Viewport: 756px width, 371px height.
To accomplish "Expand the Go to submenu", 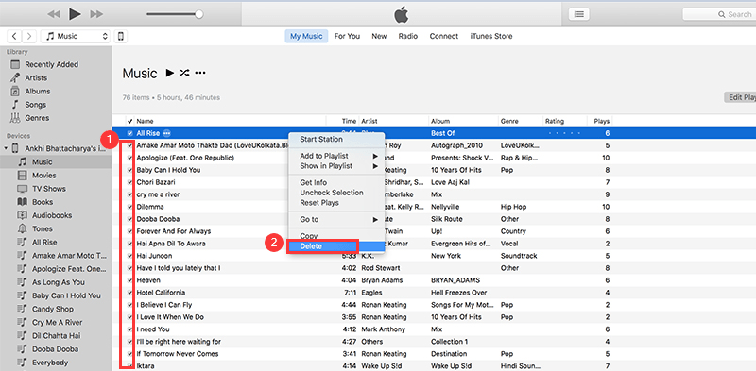I will click(x=335, y=219).
